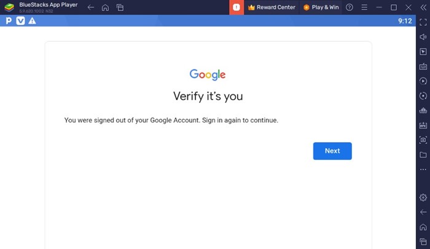Click the blue Next button
This screenshot has width=430, height=249.
point(332,151)
